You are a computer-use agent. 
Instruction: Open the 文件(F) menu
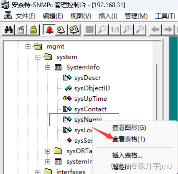[x=25, y=16]
